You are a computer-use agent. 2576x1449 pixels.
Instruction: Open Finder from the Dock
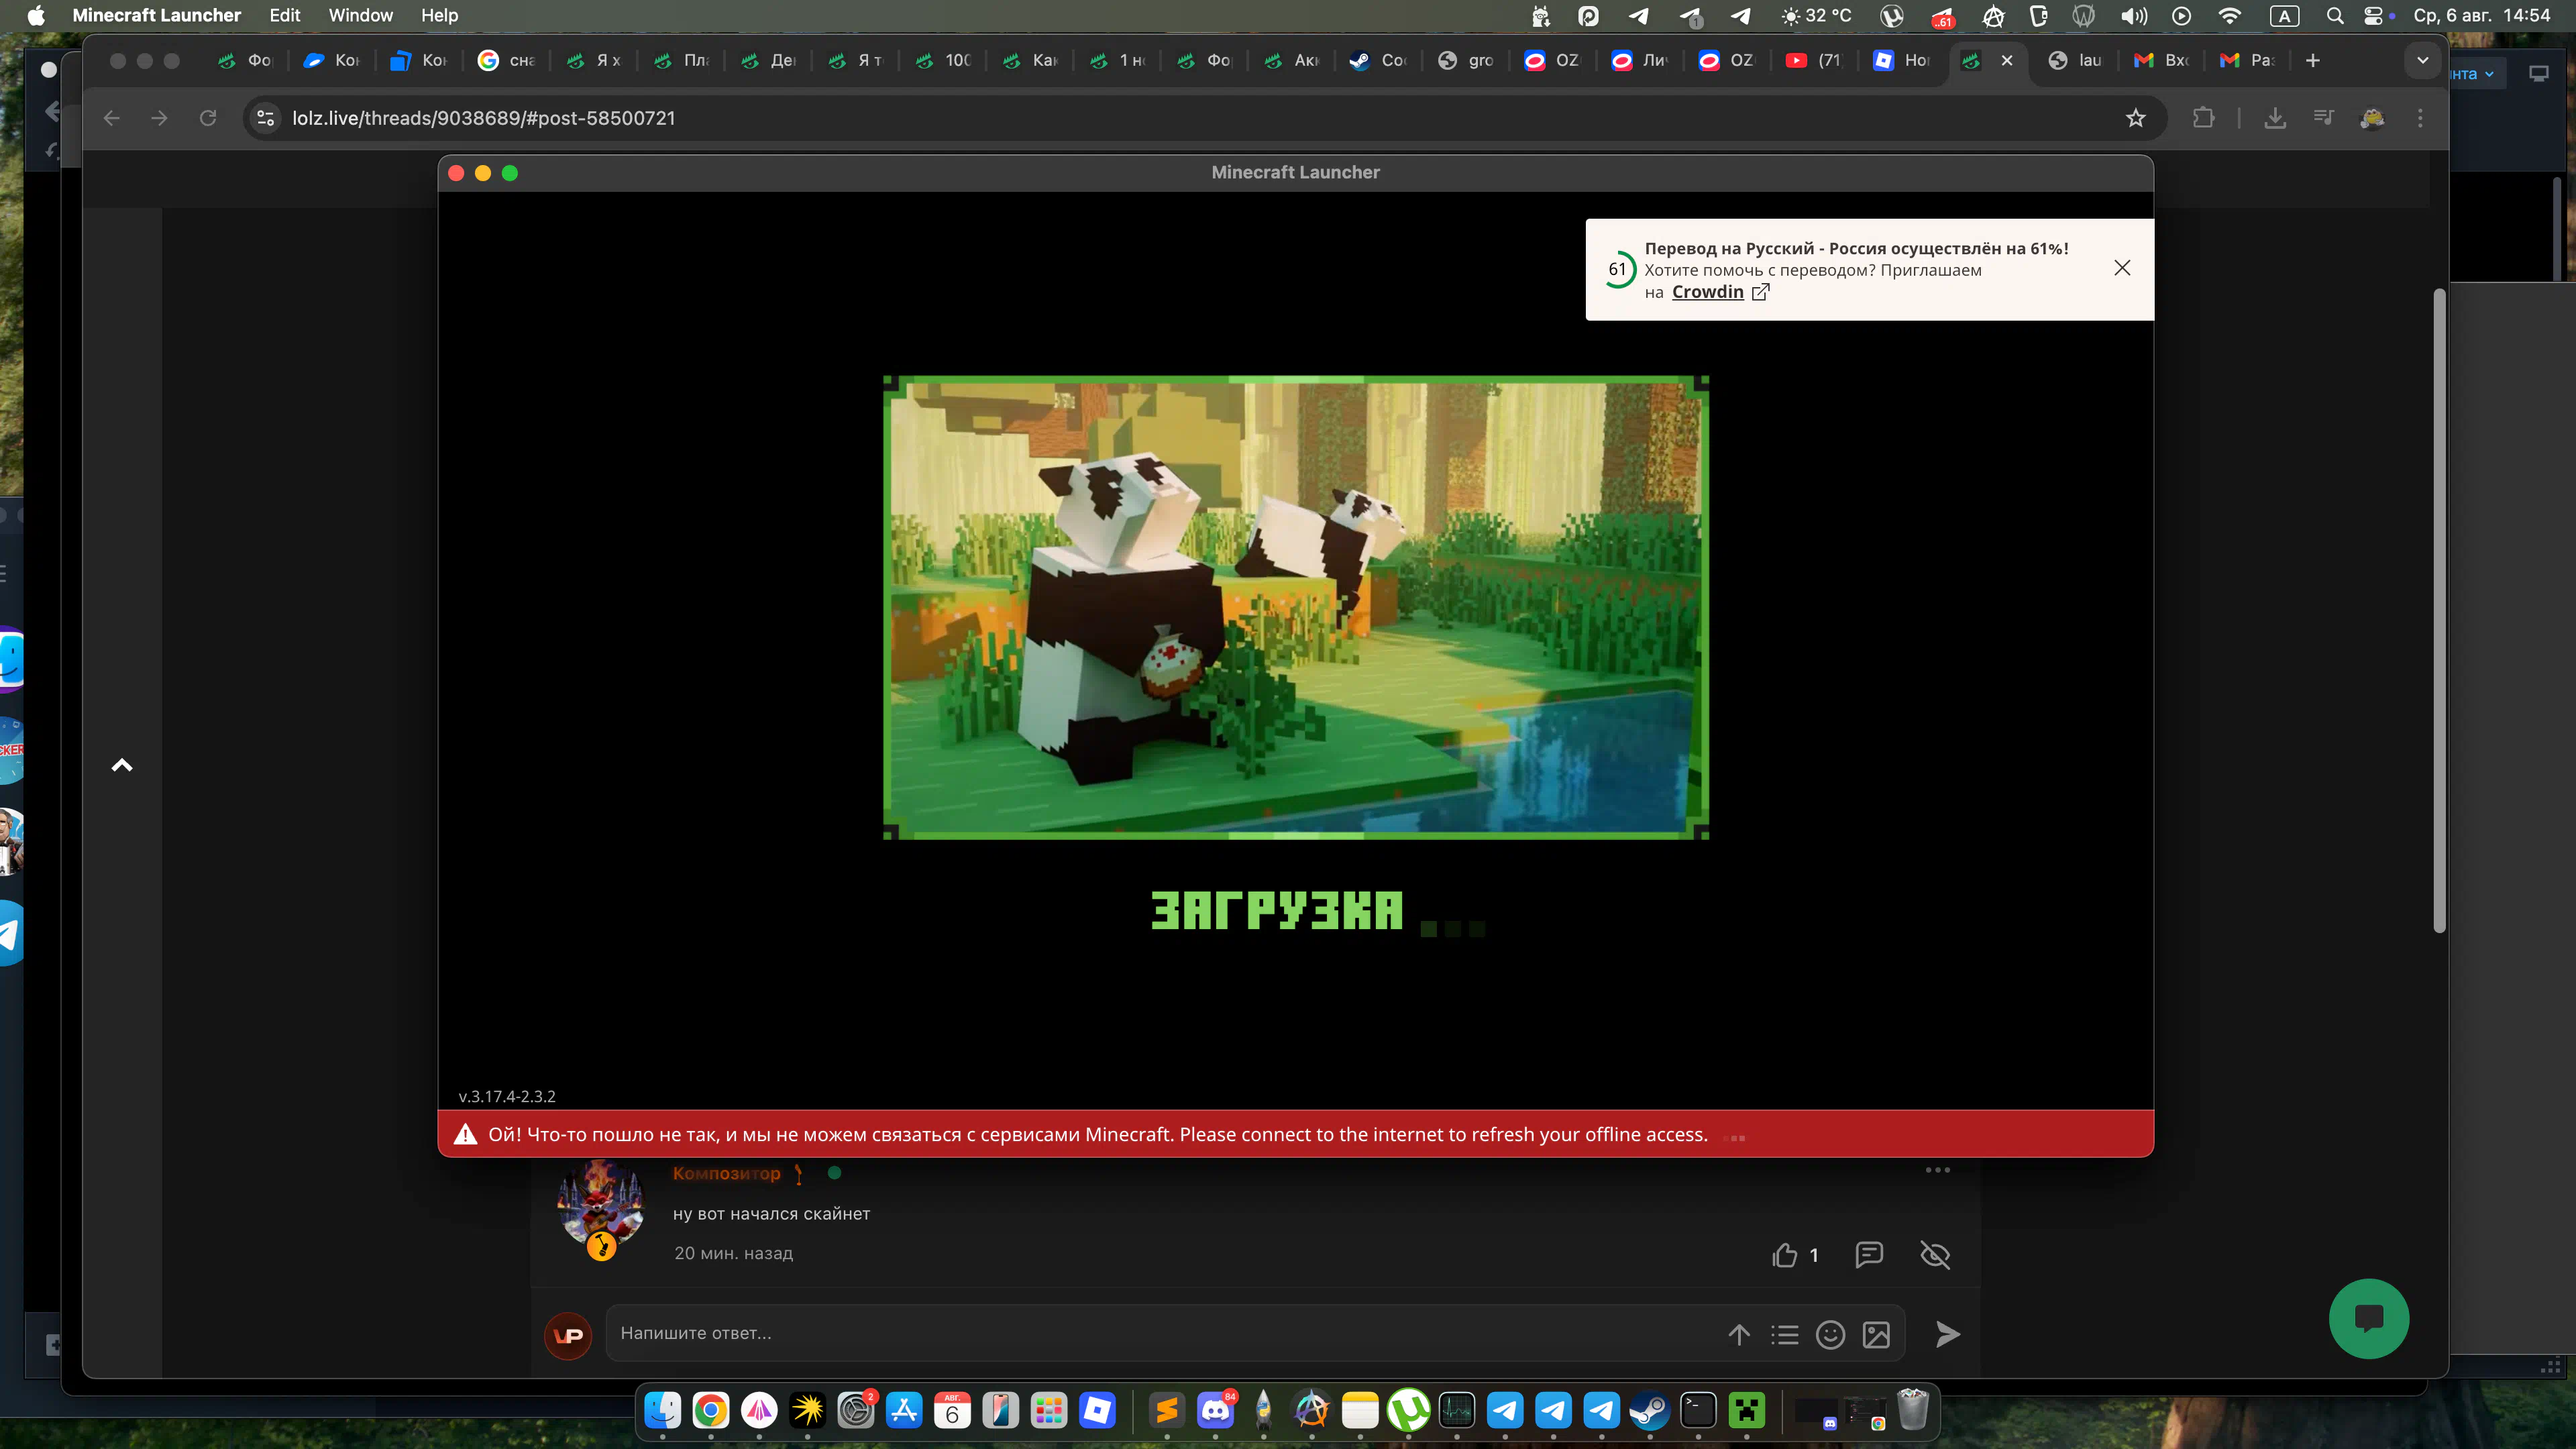coord(662,1410)
